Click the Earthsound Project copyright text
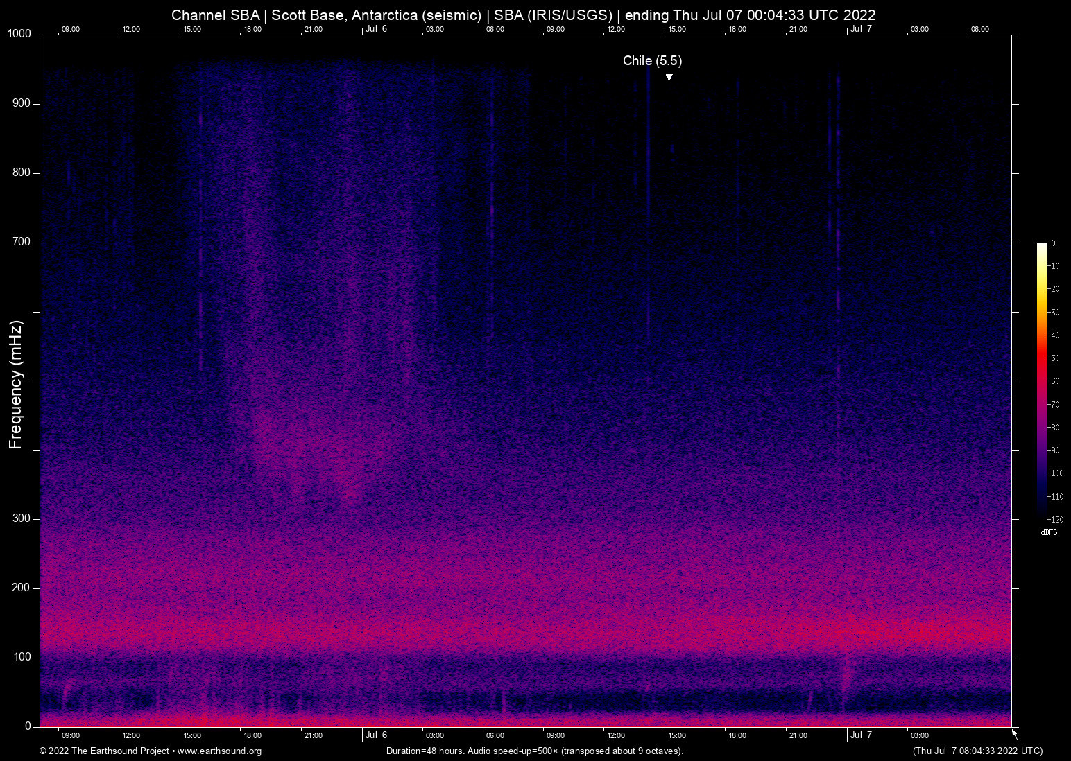Viewport: 1071px width, 761px height. click(x=105, y=751)
